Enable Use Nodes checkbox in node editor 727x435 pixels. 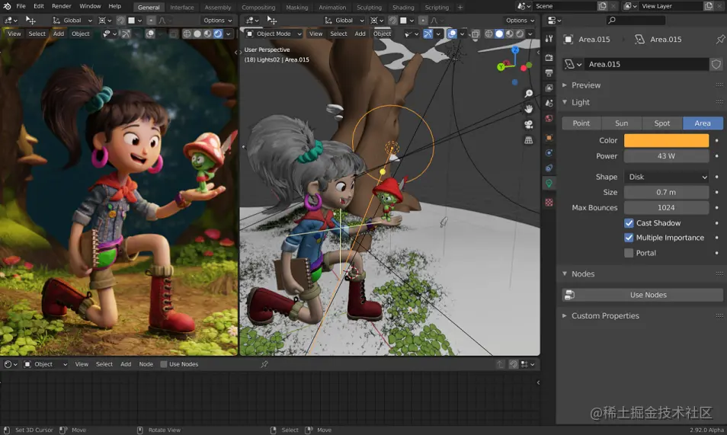coord(164,364)
